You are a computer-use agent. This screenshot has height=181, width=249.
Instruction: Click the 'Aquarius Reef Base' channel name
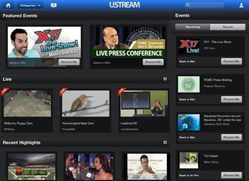pos(217,124)
